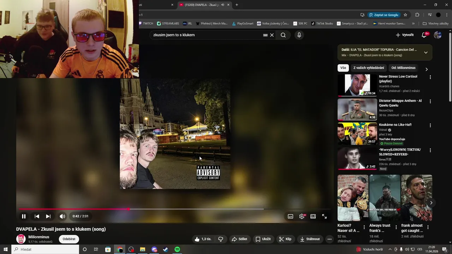This screenshot has height=254, width=452.
Task: Dislike the video with thumbs down
Action: pos(221,239)
